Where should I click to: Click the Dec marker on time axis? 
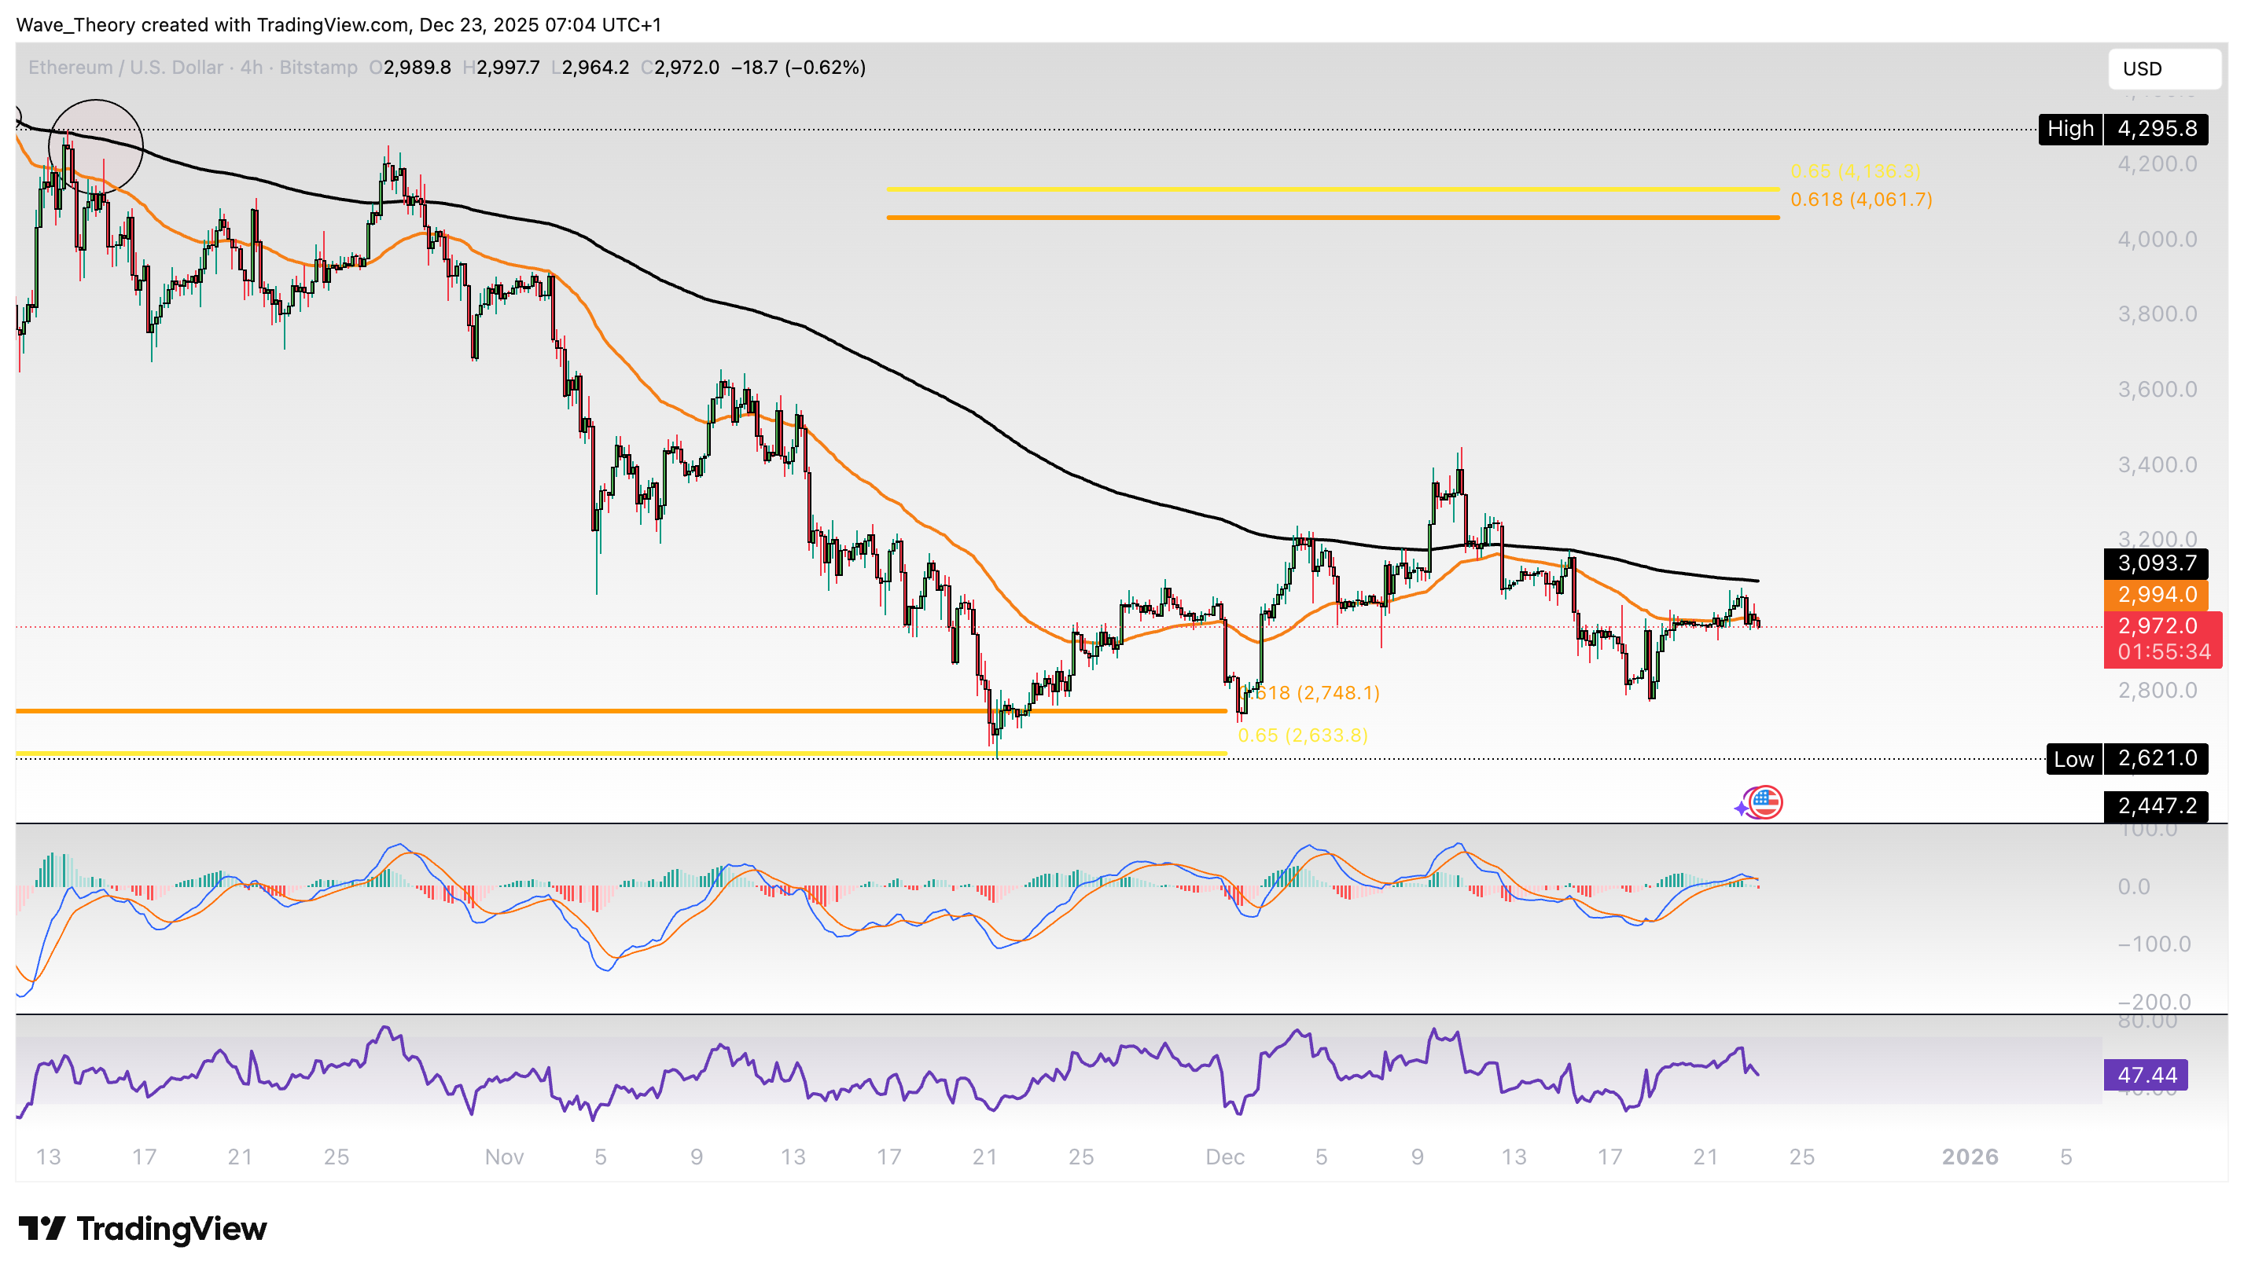click(1224, 1157)
